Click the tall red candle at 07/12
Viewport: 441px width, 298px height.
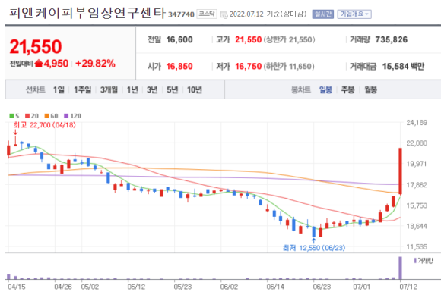click(400, 171)
